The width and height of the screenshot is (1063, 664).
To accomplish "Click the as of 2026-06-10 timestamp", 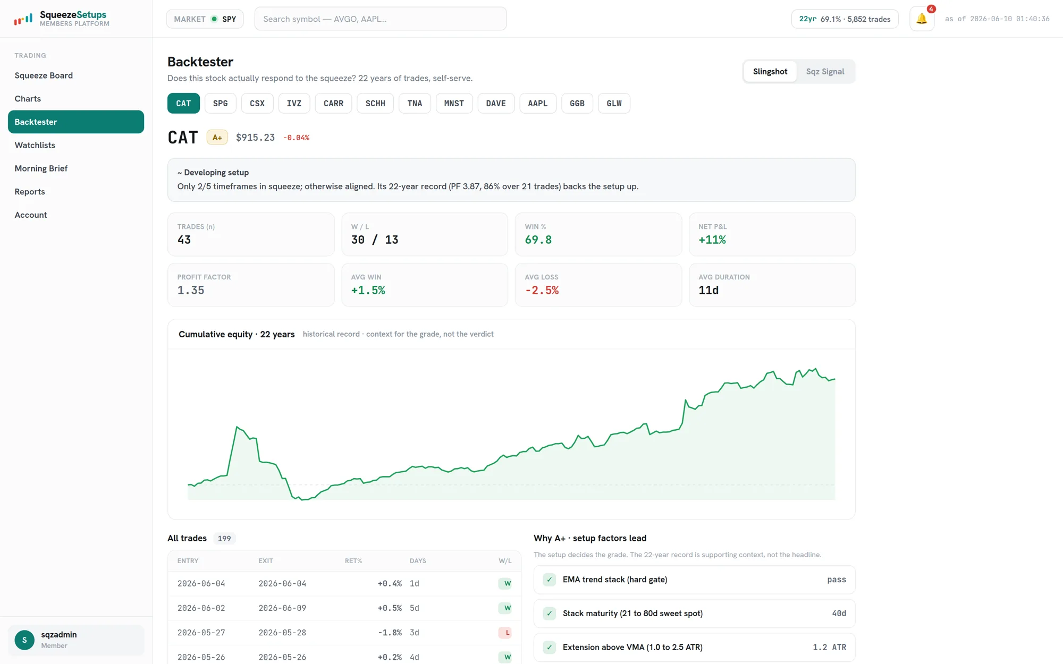I will coord(997,19).
